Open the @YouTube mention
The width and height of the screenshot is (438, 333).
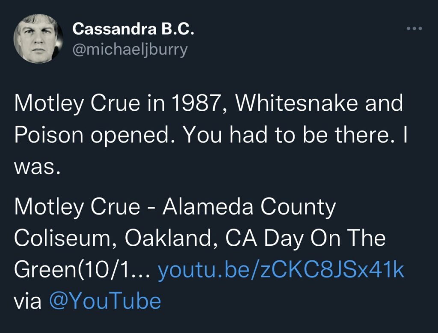pyautogui.click(x=105, y=301)
